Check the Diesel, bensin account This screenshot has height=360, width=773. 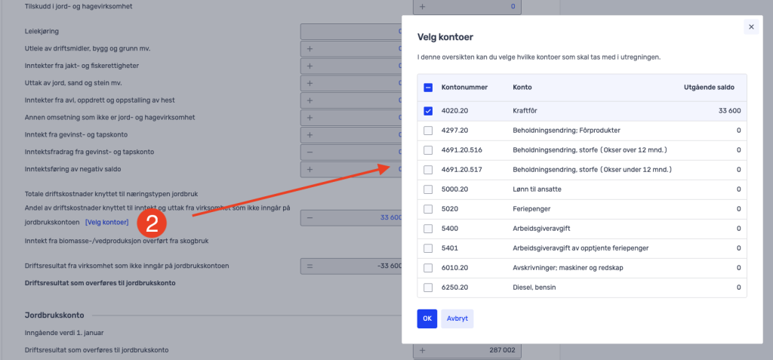(428, 288)
